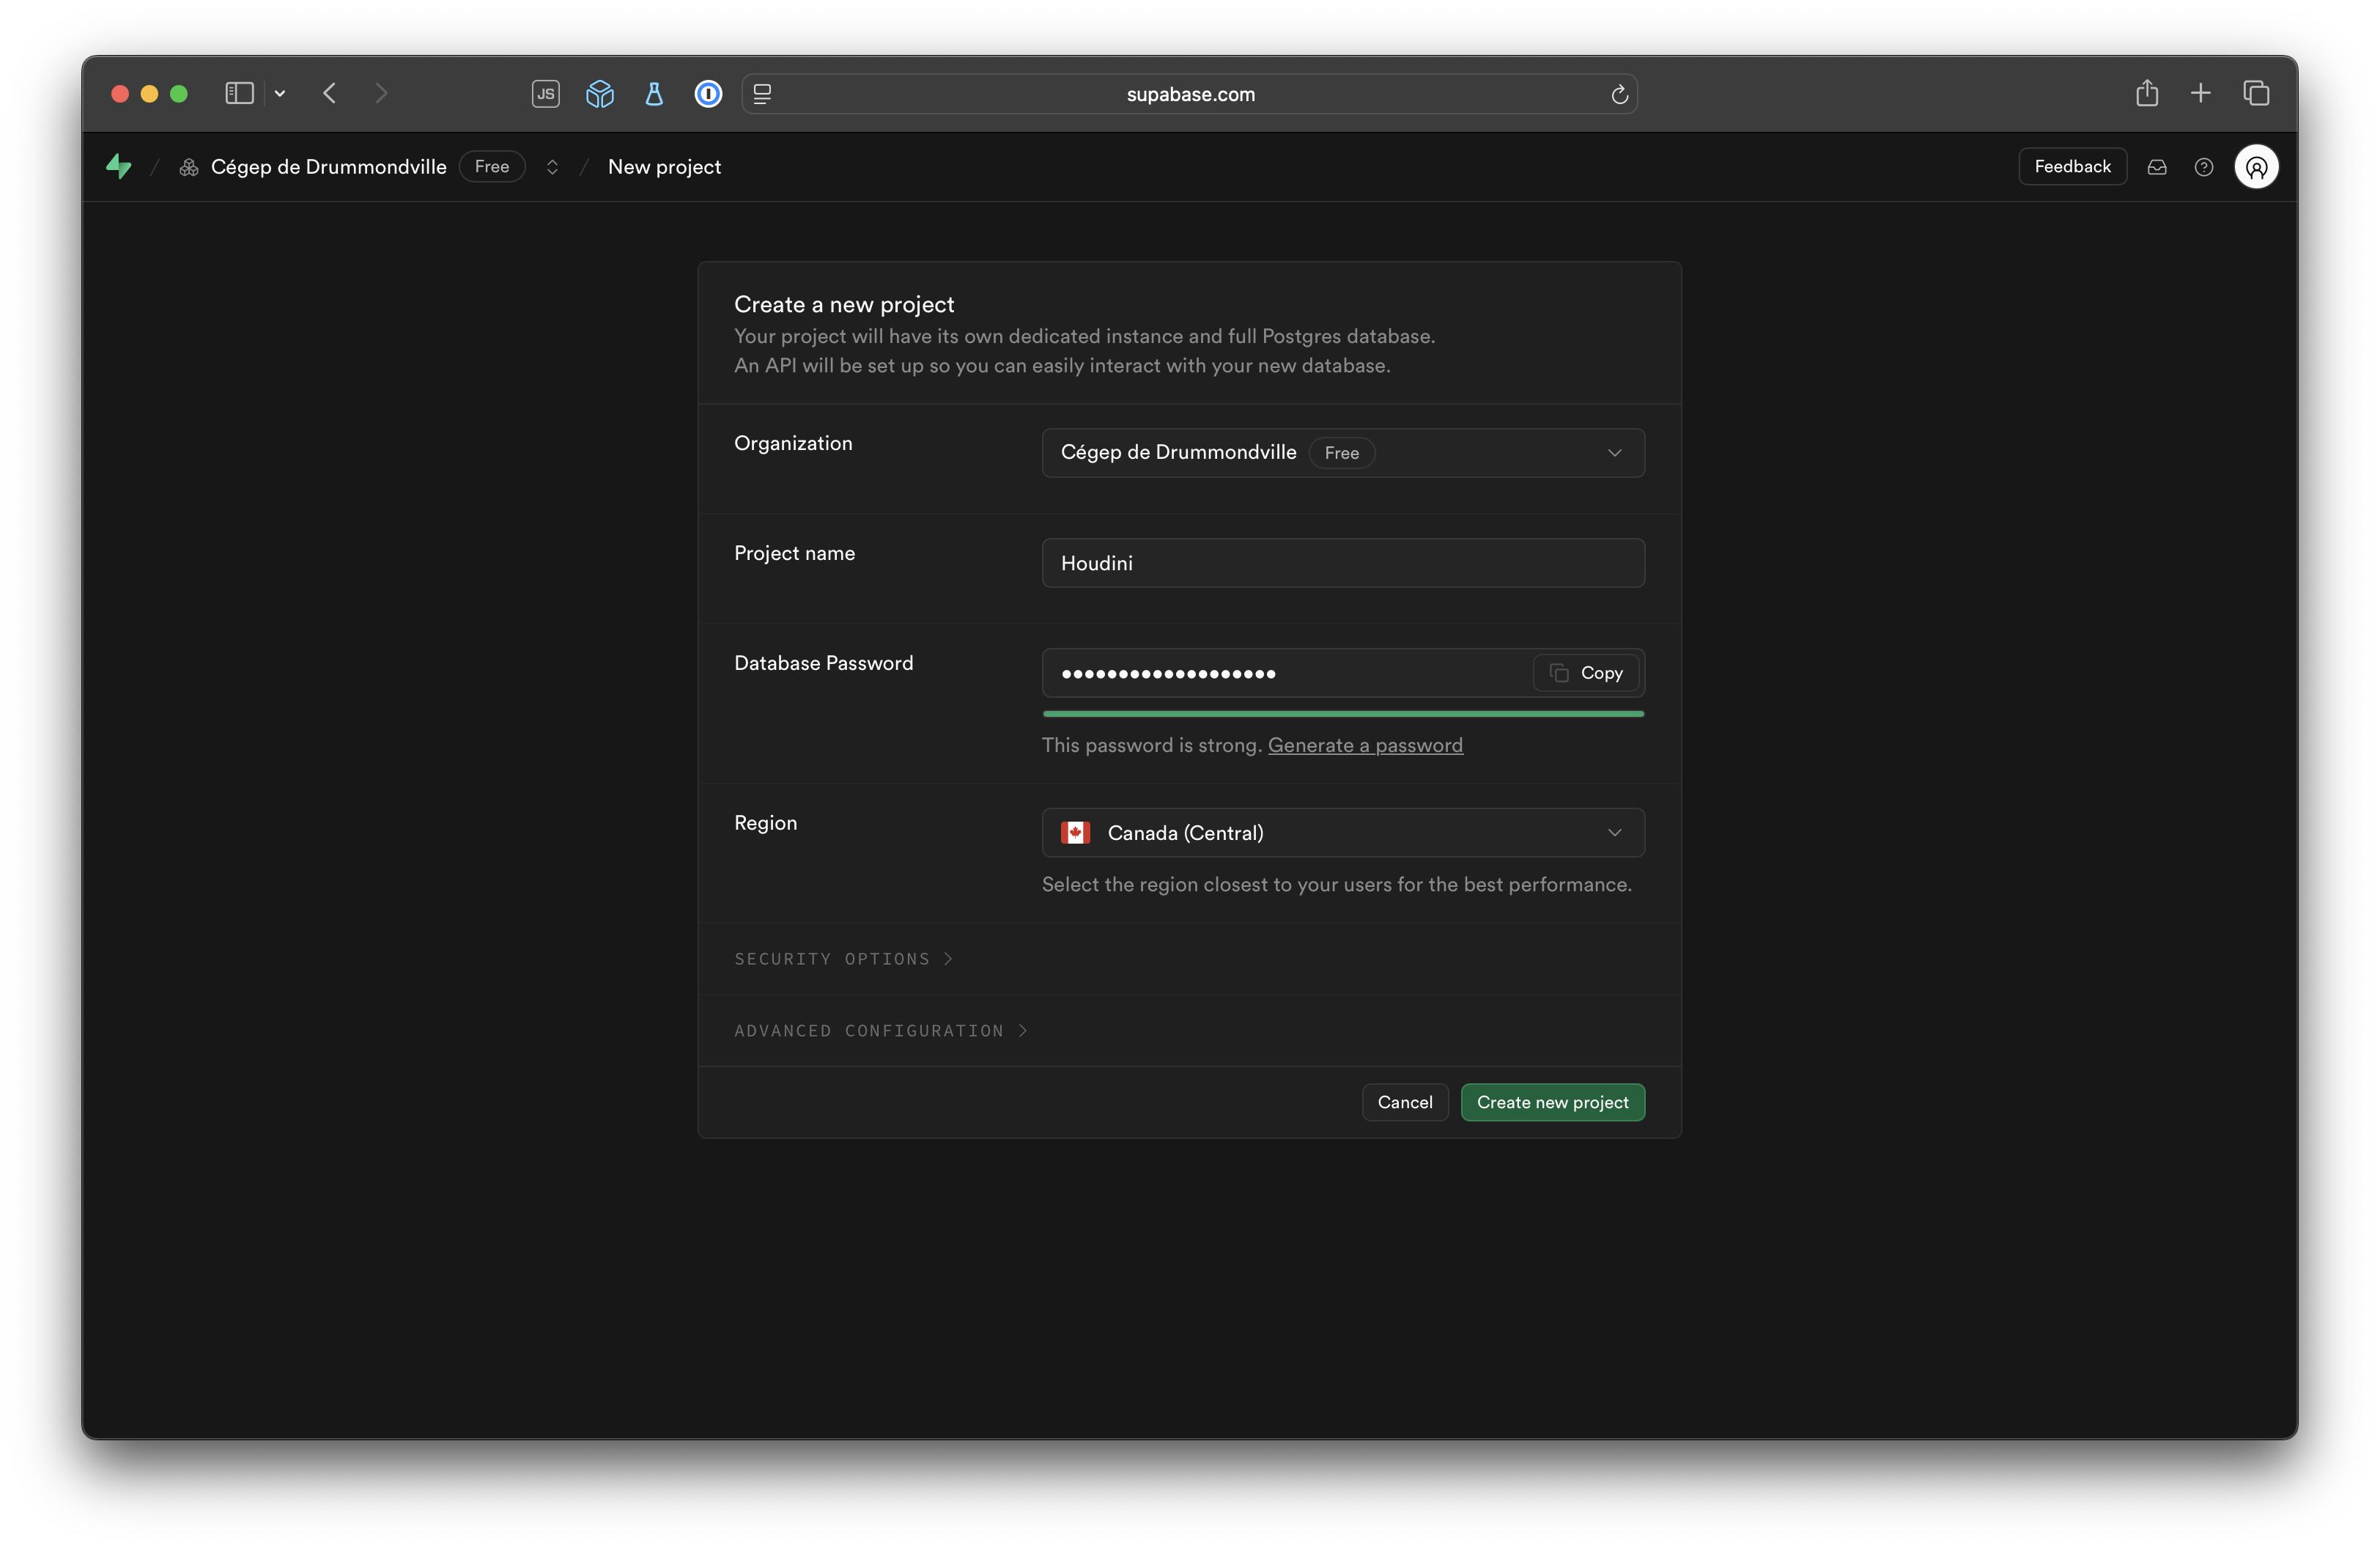This screenshot has height=1548, width=2380.
Task: Open the Safari sidebar panel
Action: pos(239,93)
